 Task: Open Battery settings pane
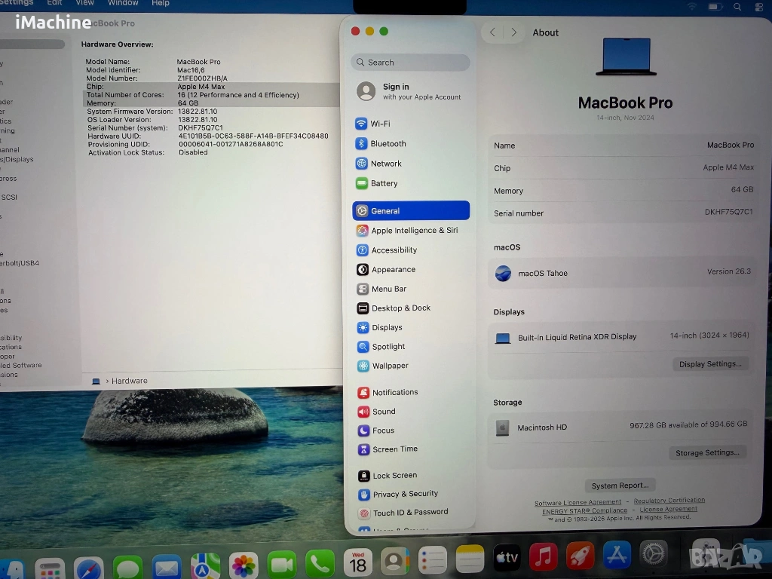(x=384, y=183)
